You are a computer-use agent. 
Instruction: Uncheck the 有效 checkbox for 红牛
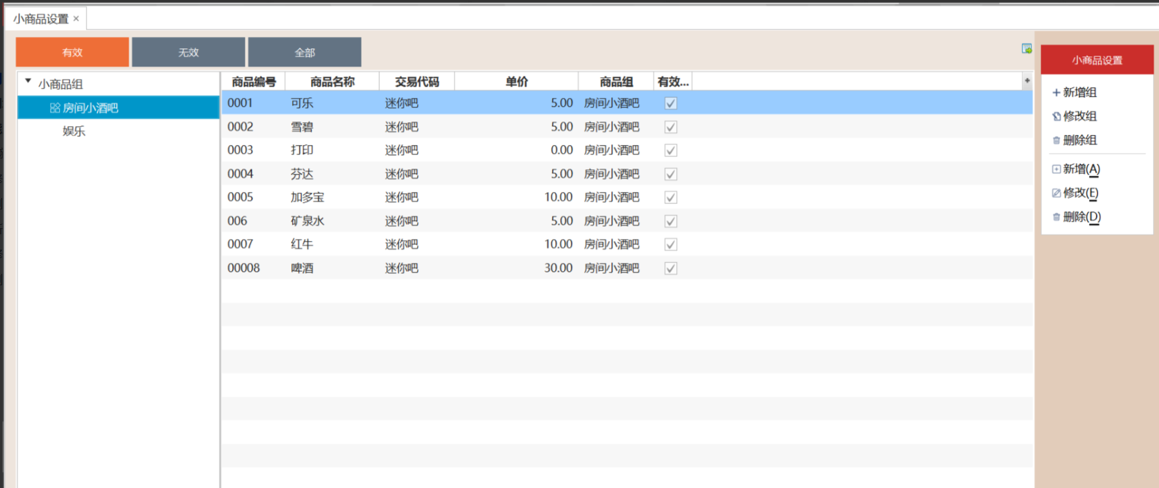pyautogui.click(x=670, y=244)
